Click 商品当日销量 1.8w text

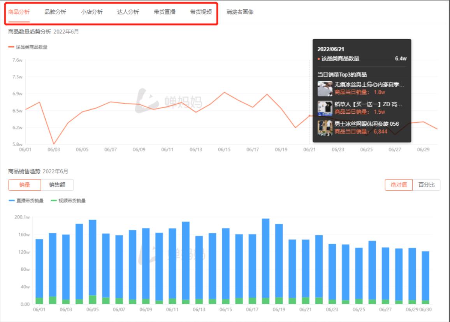pos(360,92)
